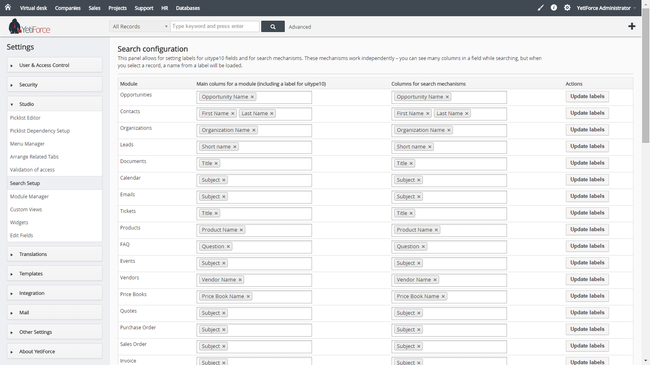This screenshot has width=650, height=365.
Task: Remove Opportunity Name tag in search columns
Action: click(x=447, y=97)
